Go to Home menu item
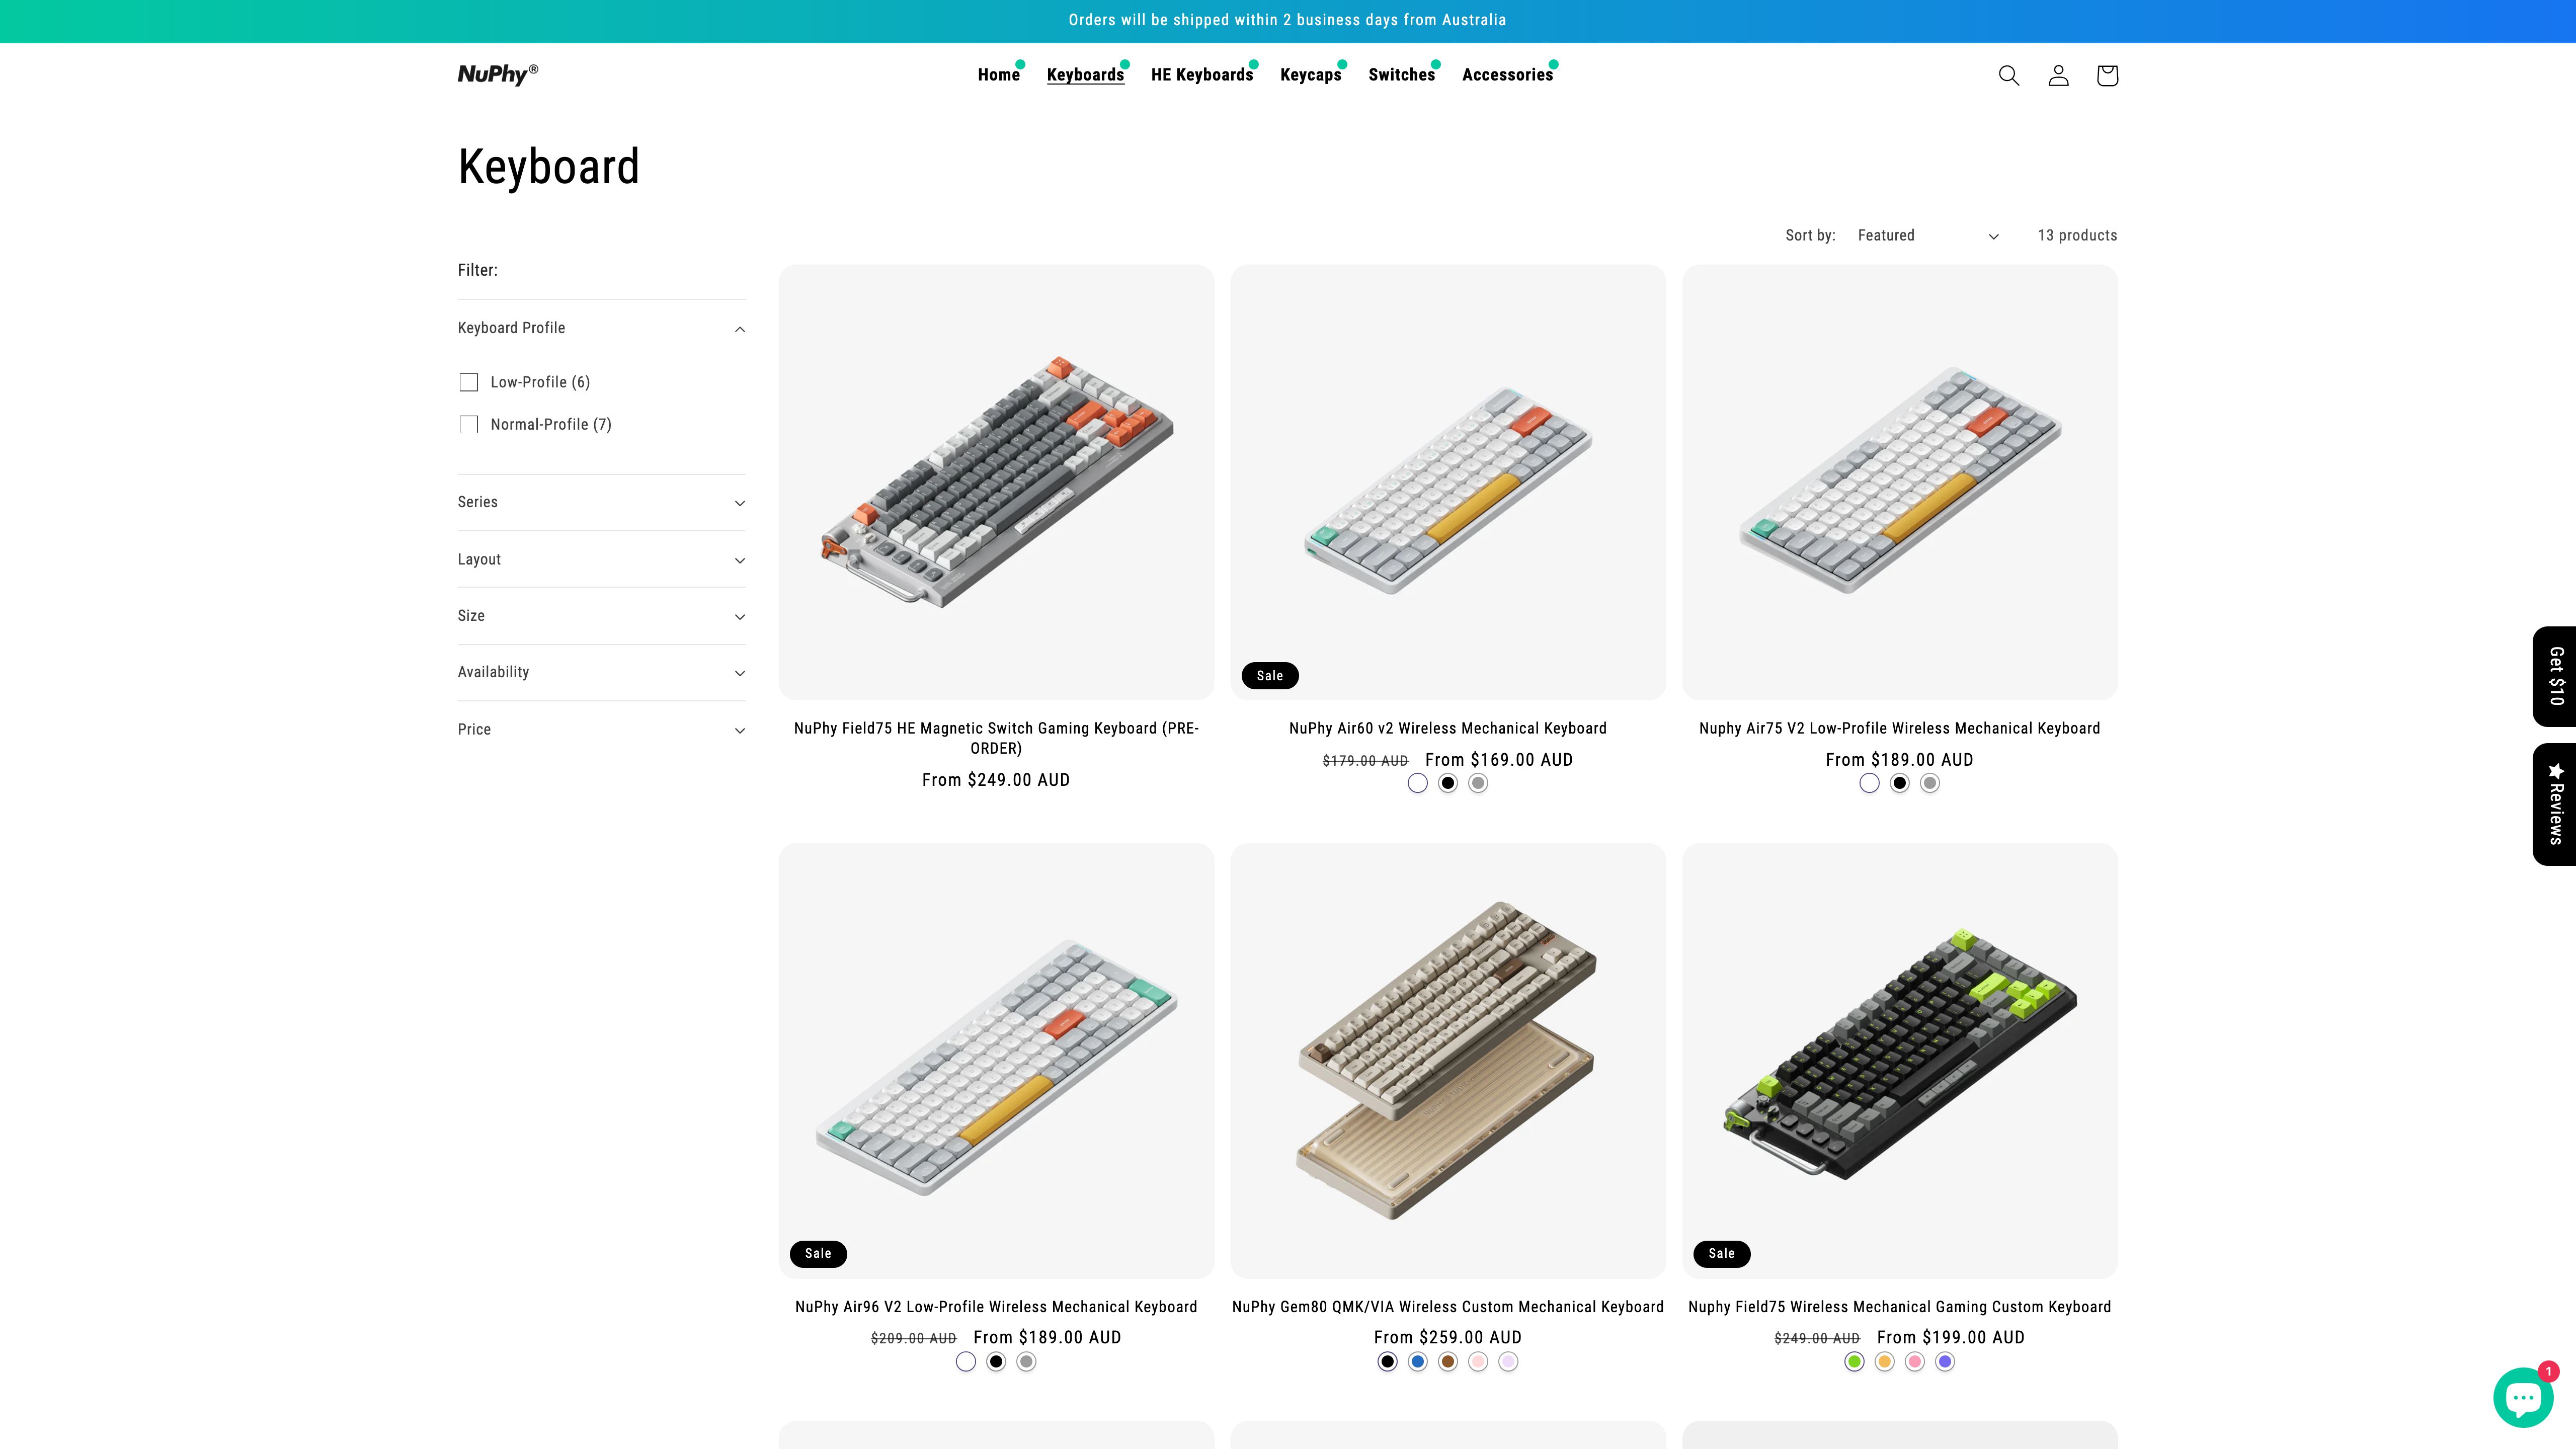Image resolution: width=2576 pixels, height=1449 pixels. tap(998, 75)
